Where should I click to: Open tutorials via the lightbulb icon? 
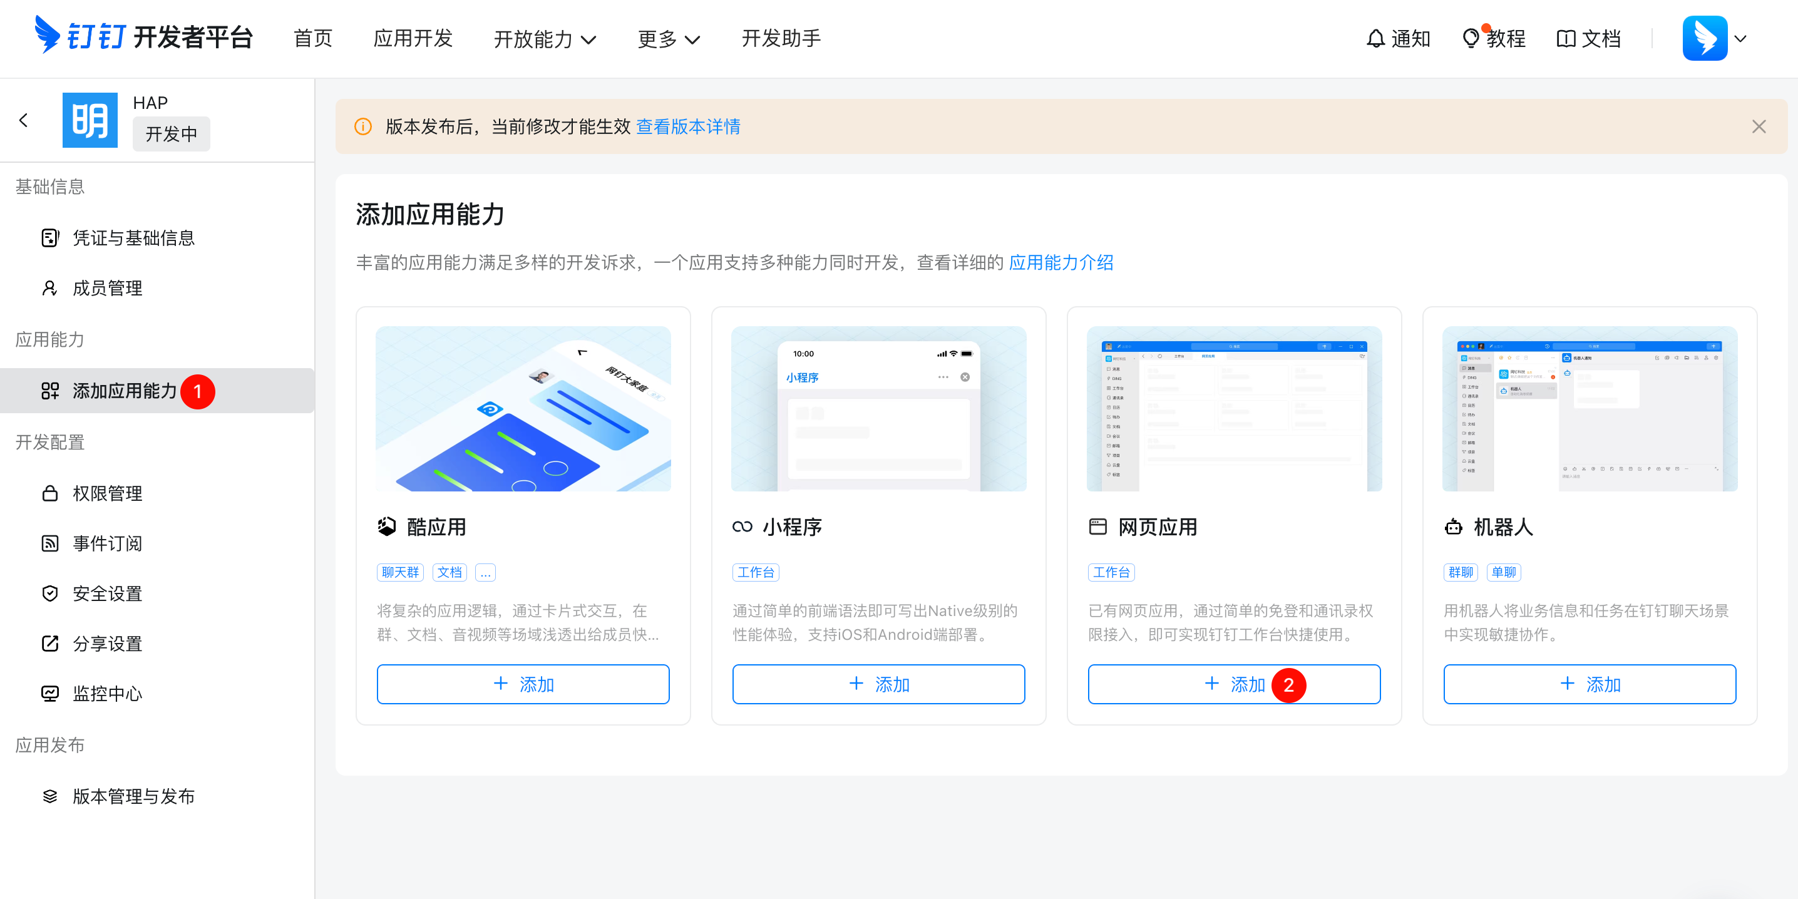[x=1471, y=38]
